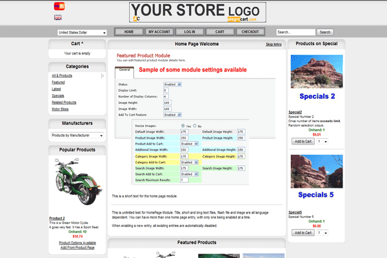Click the RSS feed icon
Image resolution: width=387 pixels, height=258 pixels.
tap(58, 6)
